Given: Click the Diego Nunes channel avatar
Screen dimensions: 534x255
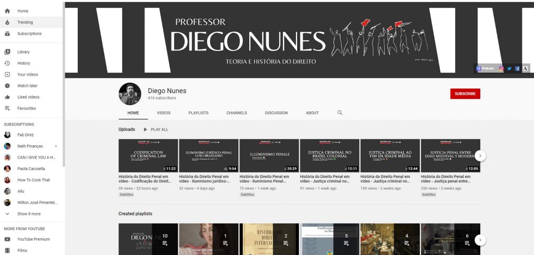Looking at the screenshot, I should (x=130, y=94).
